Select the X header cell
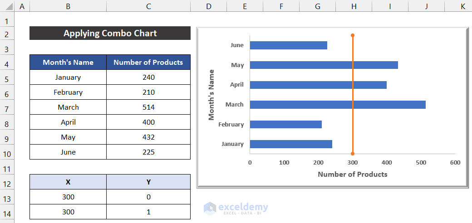This screenshot has width=472, height=223. coord(68,182)
